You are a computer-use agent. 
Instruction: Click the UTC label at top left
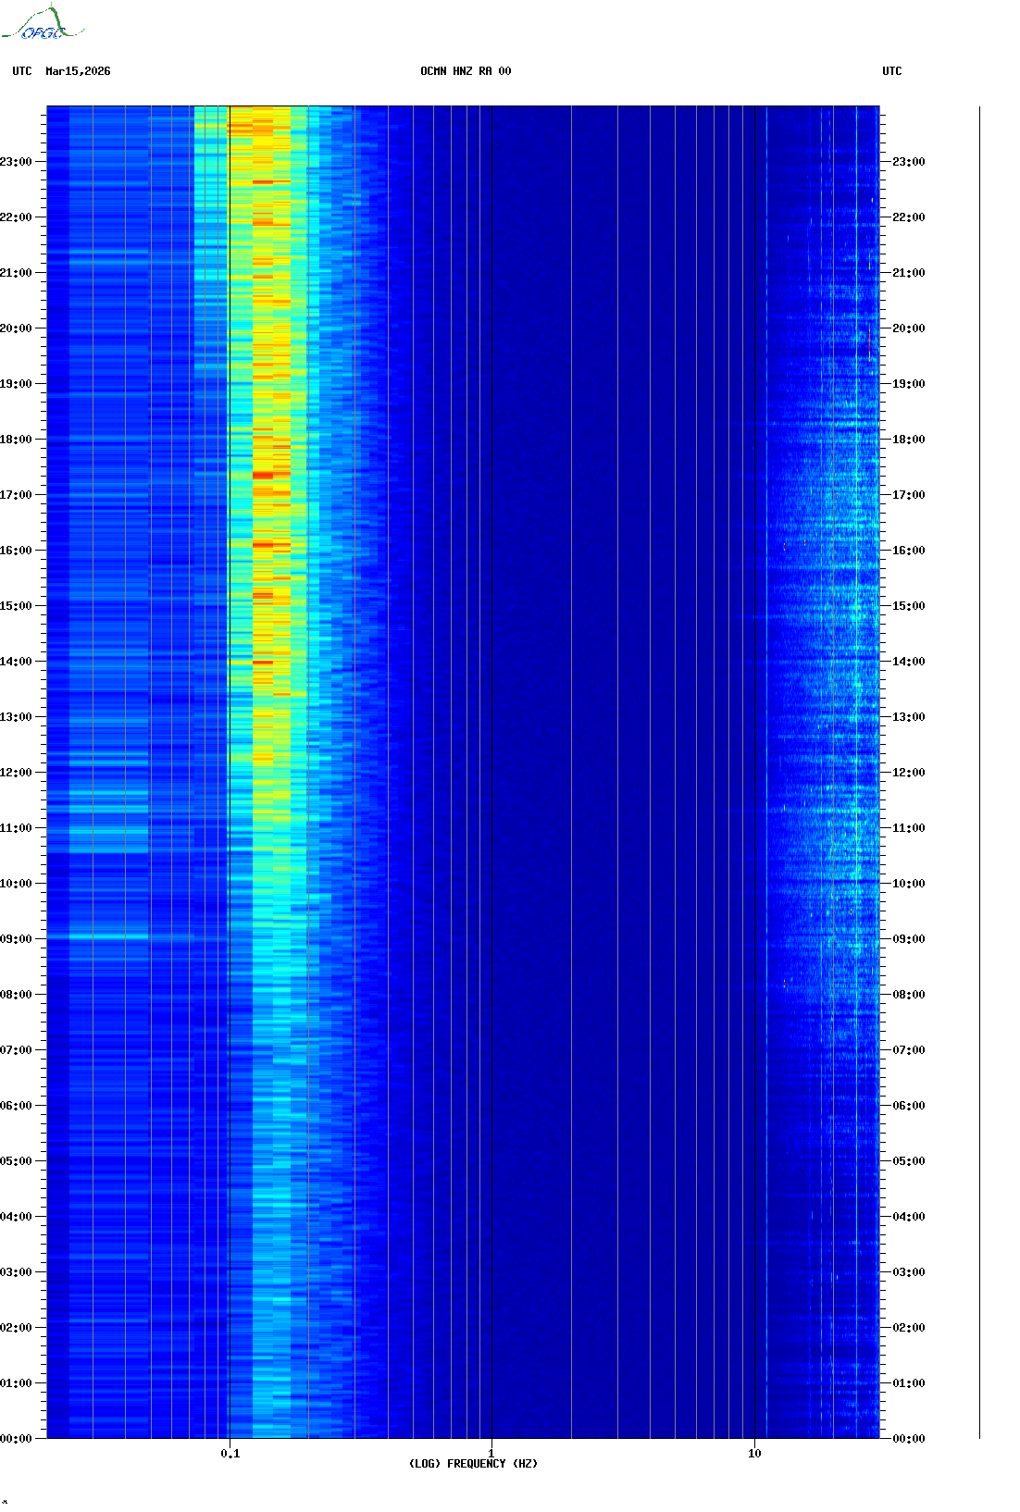click(22, 71)
